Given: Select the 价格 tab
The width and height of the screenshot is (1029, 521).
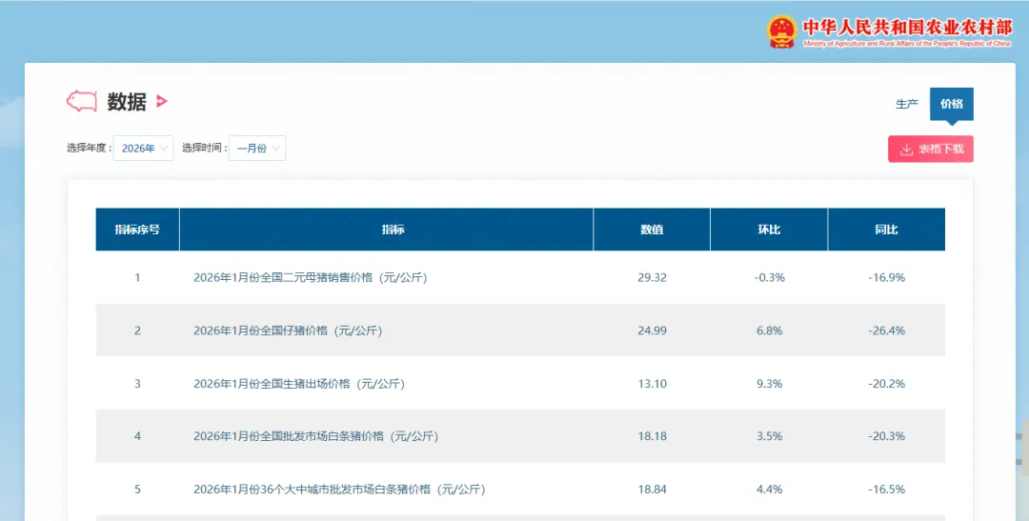Looking at the screenshot, I should click(x=952, y=104).
